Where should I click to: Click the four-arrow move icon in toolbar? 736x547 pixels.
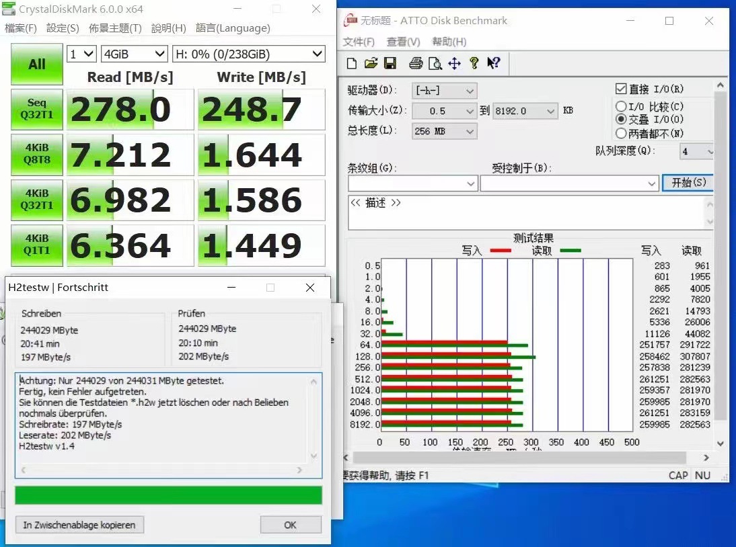point(454,63)
